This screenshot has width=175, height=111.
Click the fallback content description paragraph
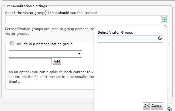click(x=51, y=77)
